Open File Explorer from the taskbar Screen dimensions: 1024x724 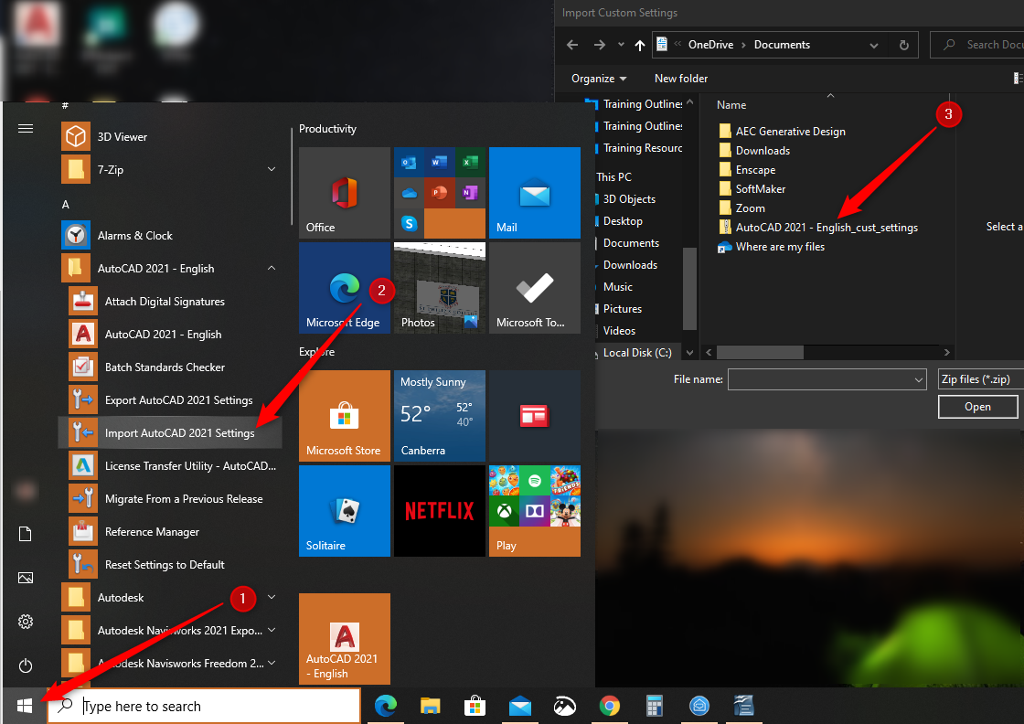pos(431,706)
